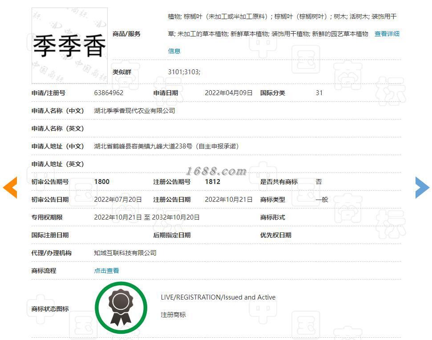
Task: Click the 初审公告期号 label
Action: point(50,182)
